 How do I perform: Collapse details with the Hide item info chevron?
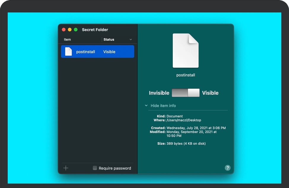pos(146,106)
